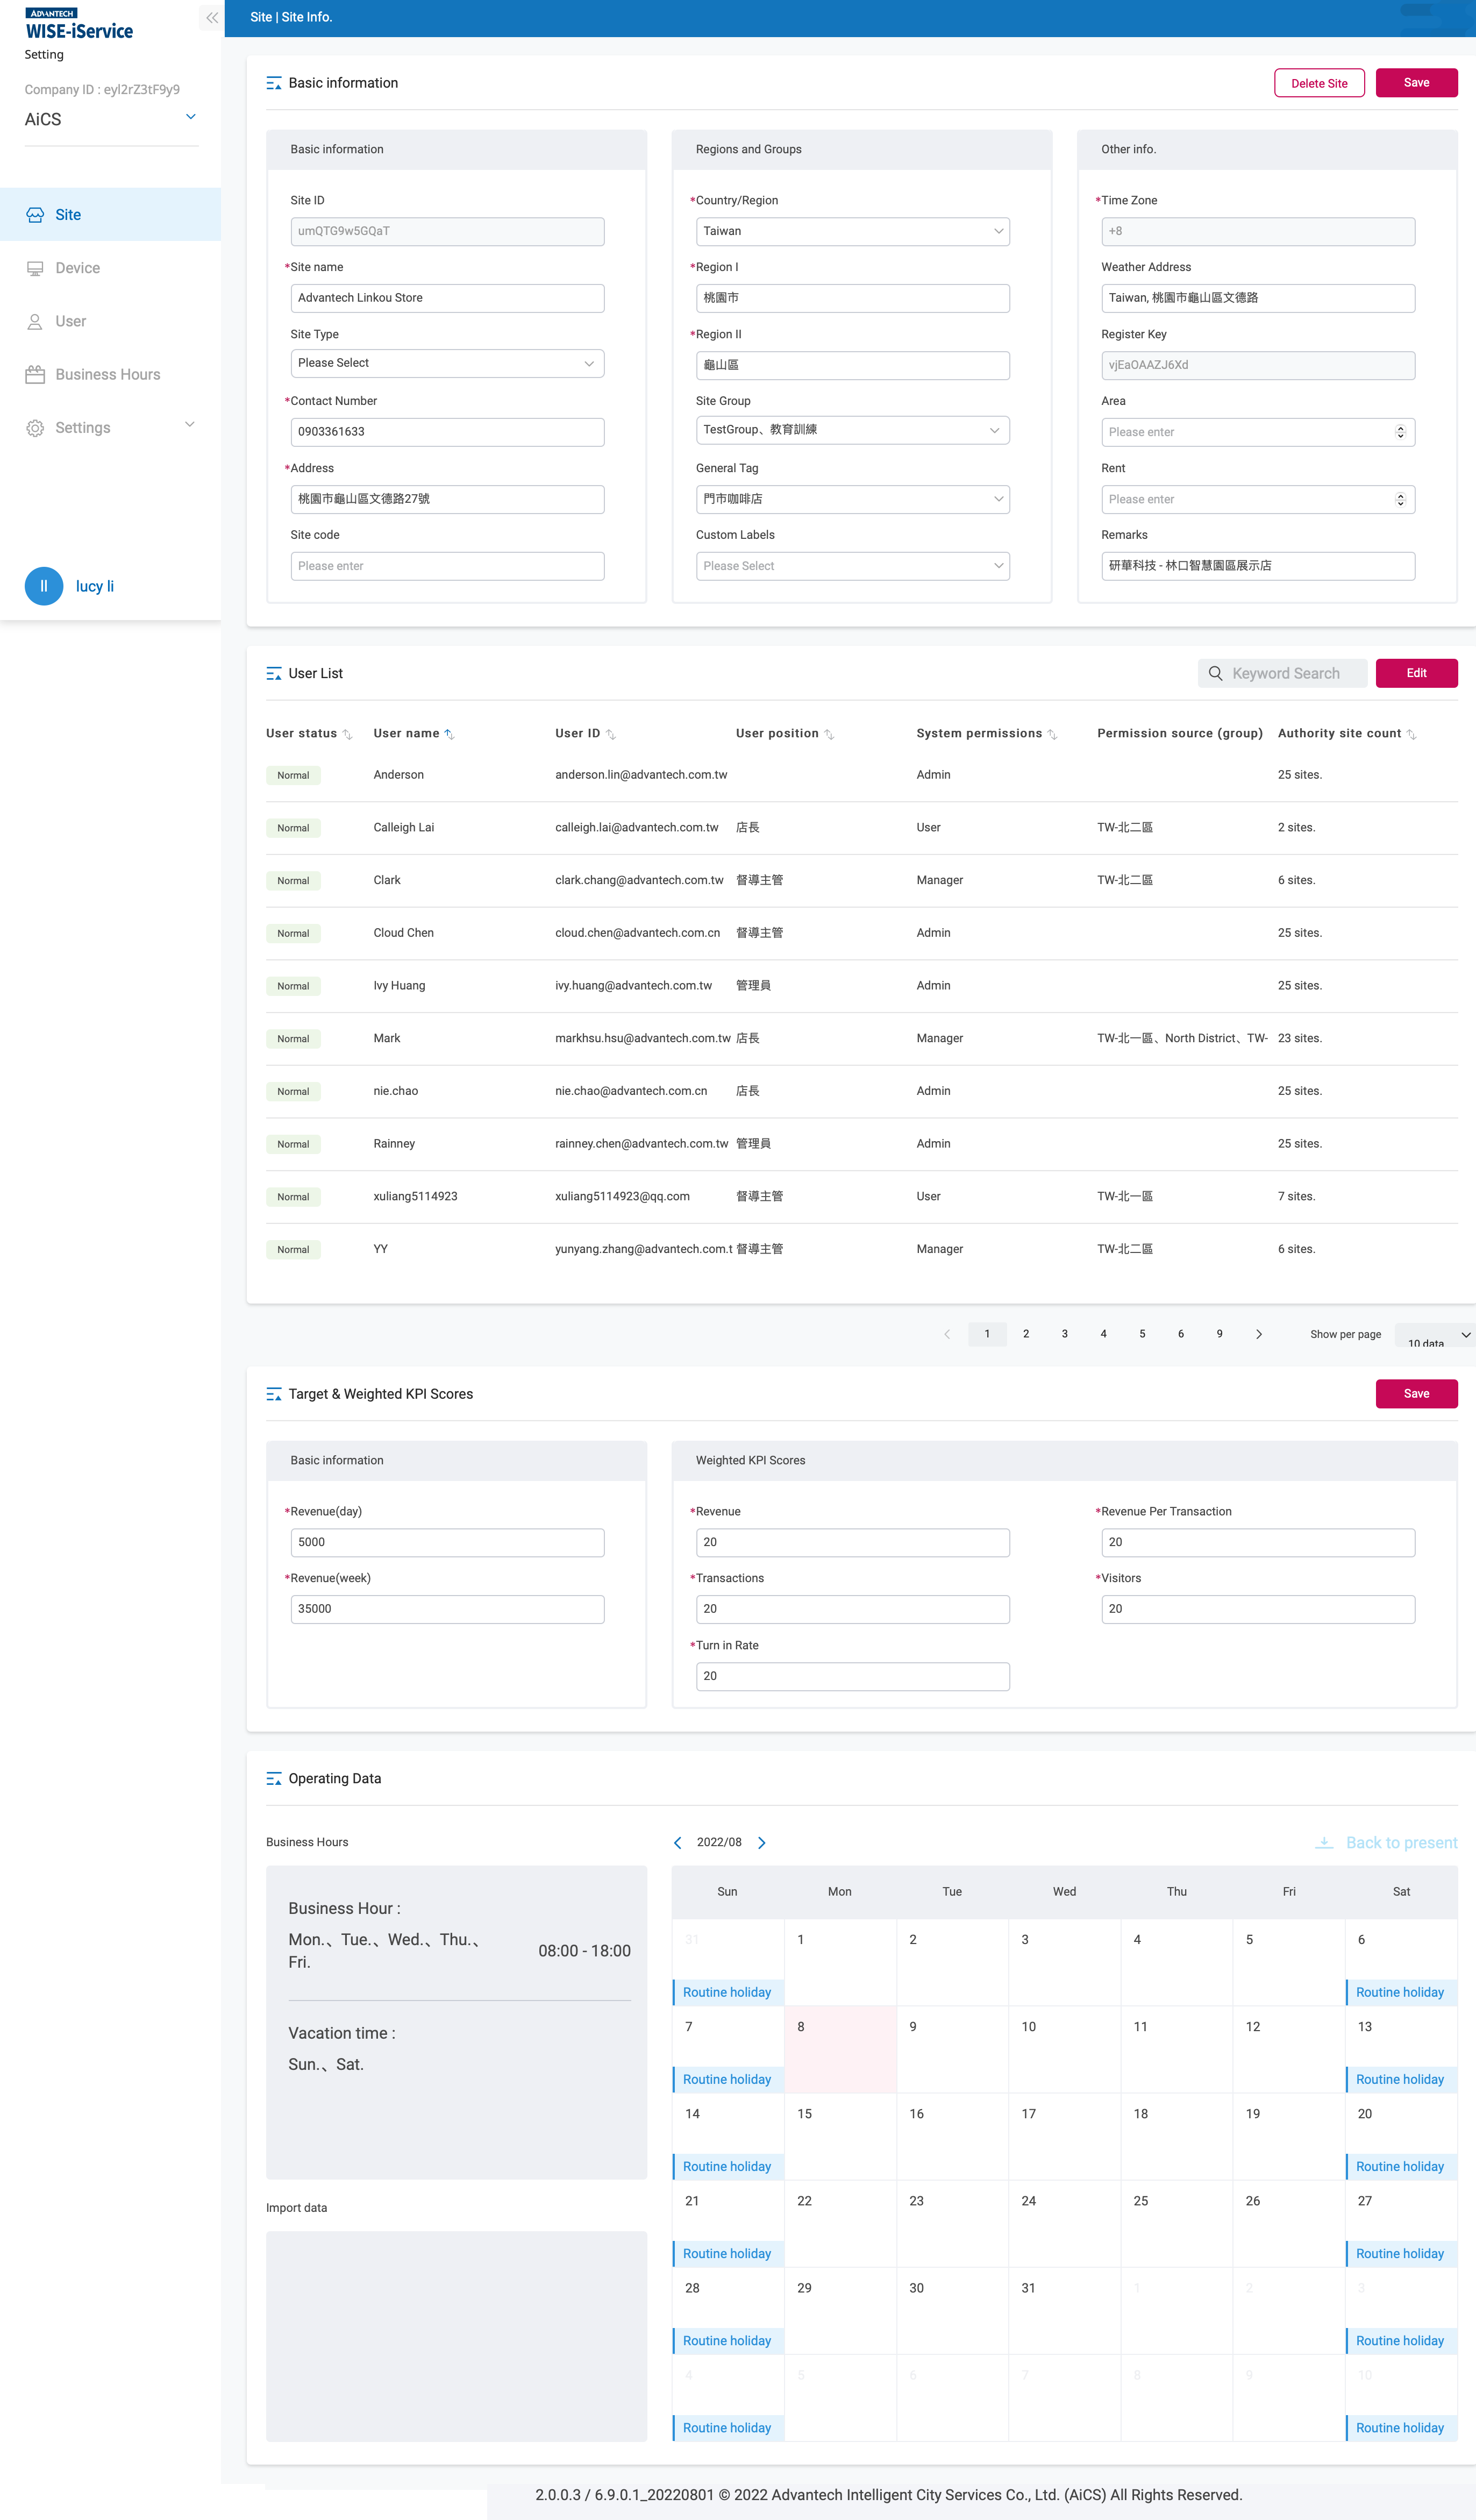
Task: Click the Operating Data section header icon
Action: point(273,1778)
